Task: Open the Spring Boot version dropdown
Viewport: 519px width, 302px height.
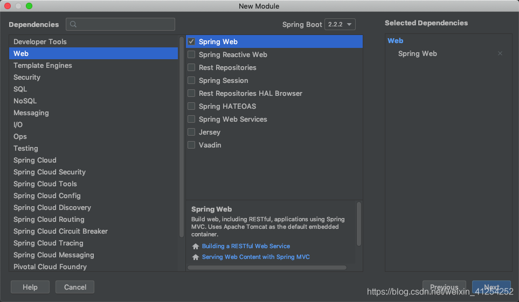Action: tap(340, 24)
